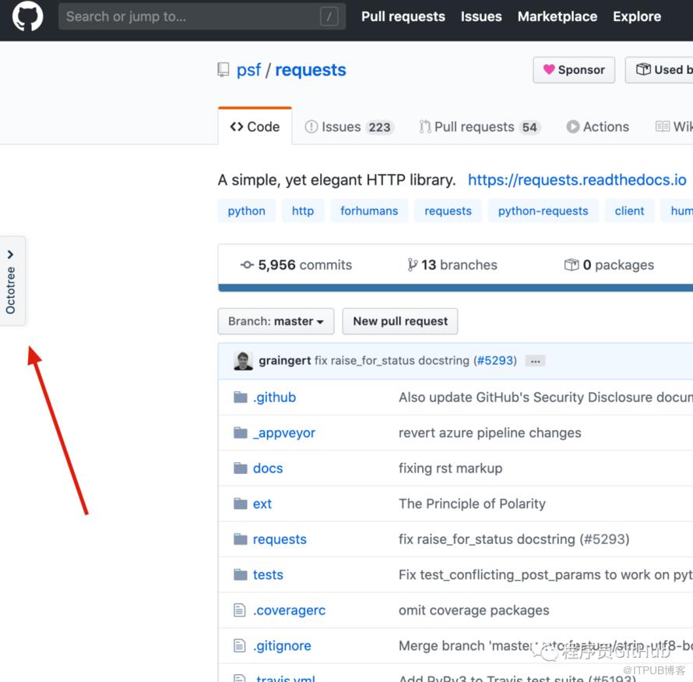The width and height of the screenshot is (693, 682).
Task: Open the .gitignore file
Action: [x=282, y=645]
